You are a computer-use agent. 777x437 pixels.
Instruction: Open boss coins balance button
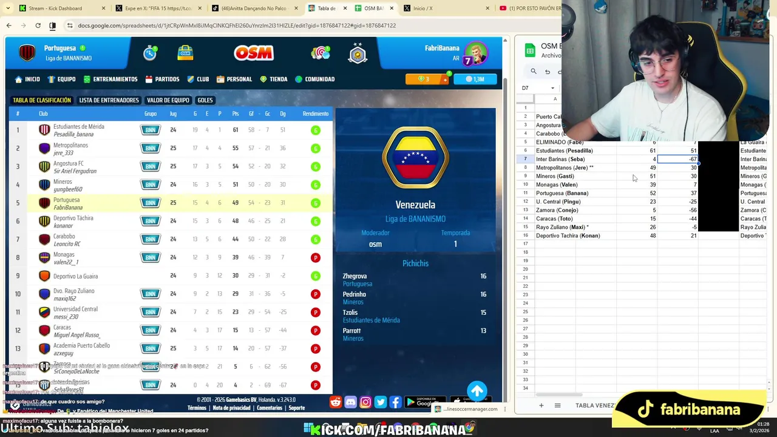pyautogui.click(x=427, y=79)
